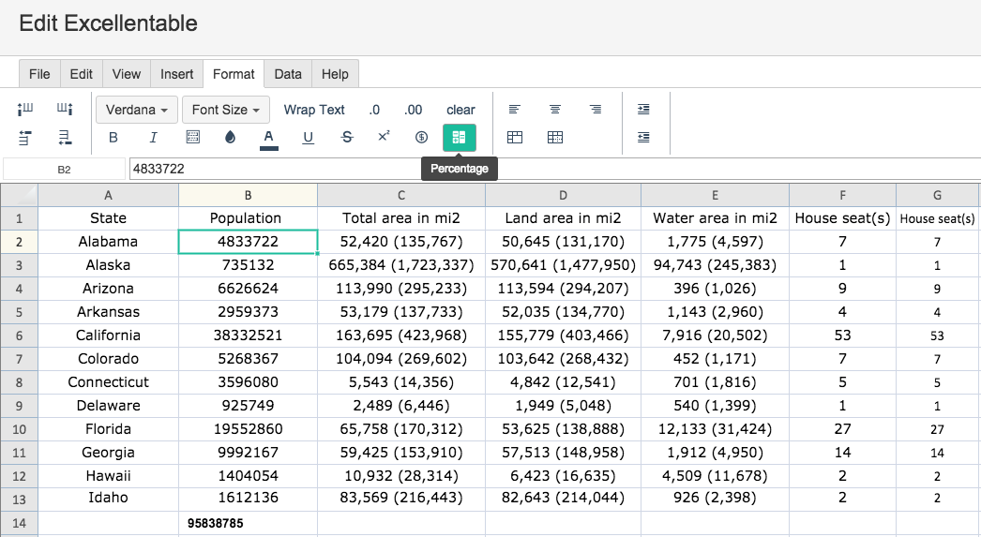
Task: Open the Verdana font dropdown
Action: click(x=137, y=110)
